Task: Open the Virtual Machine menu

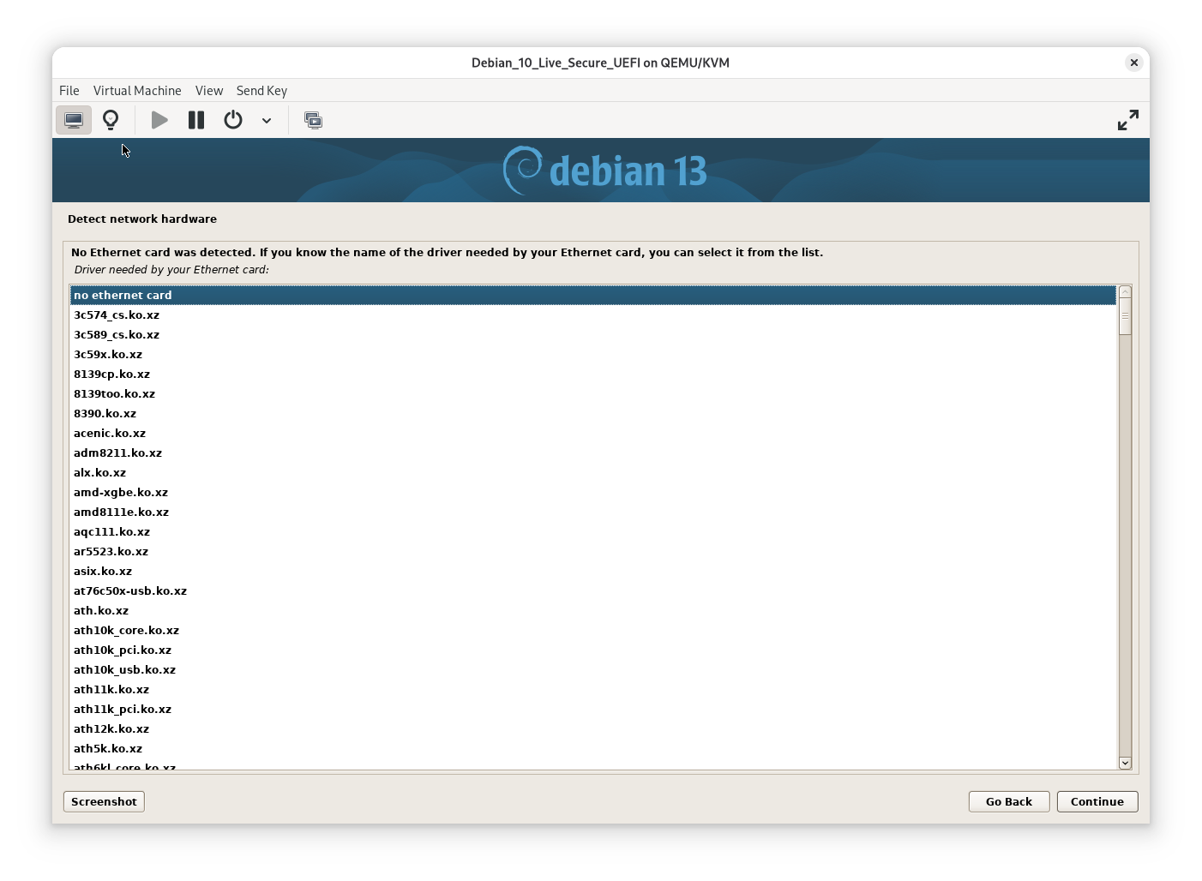Action: coord(137,91)
